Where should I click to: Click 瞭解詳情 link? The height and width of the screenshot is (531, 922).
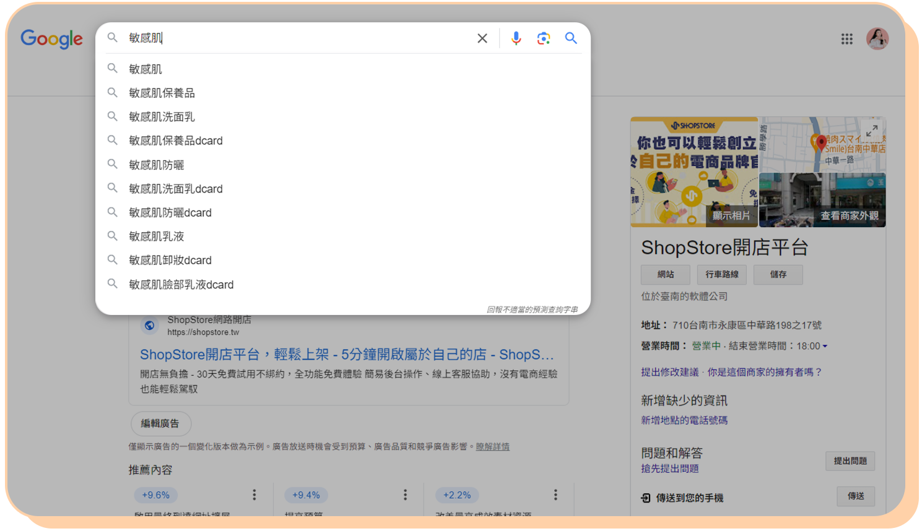[492, 446]
